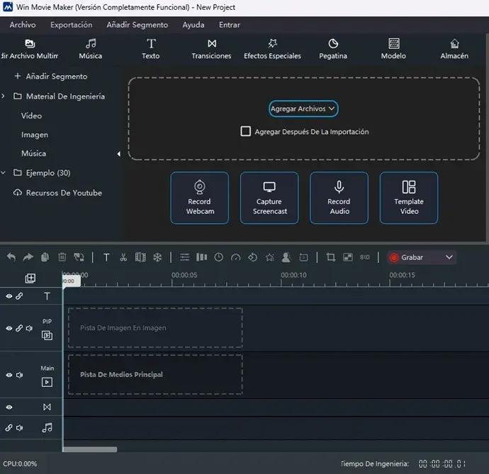Viewport: 489px width, 474px height.
Task: Click the trash delete icon
Action: (x=62, y=257)
